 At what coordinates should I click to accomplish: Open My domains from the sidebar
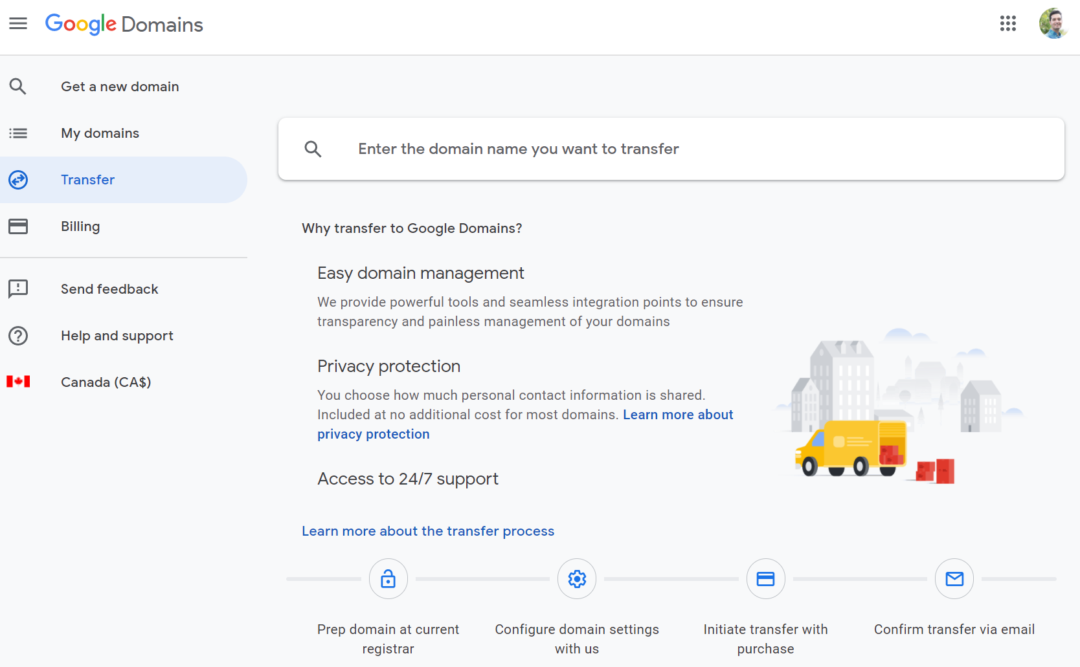100,133
